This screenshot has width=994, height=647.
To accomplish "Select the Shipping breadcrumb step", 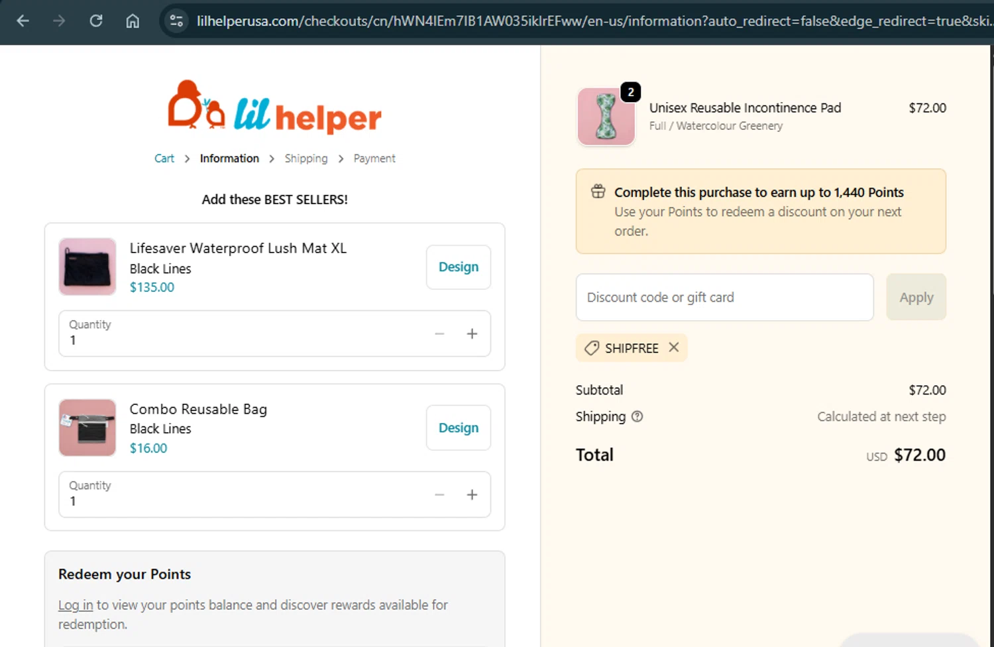I will [x=306, y=158].
